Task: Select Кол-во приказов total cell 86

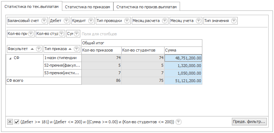Action: pos(101,81)
